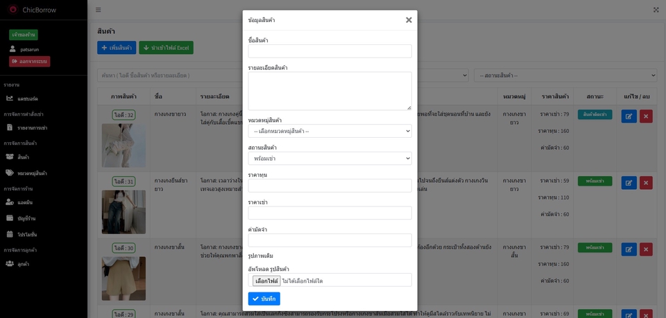Click product image of ไอดี 30 shorts
Viewport: 666px width, 318px height.
click(123, 279)
